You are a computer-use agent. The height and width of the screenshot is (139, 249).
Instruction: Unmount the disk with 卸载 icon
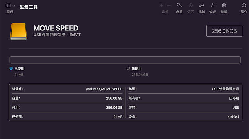224,6
